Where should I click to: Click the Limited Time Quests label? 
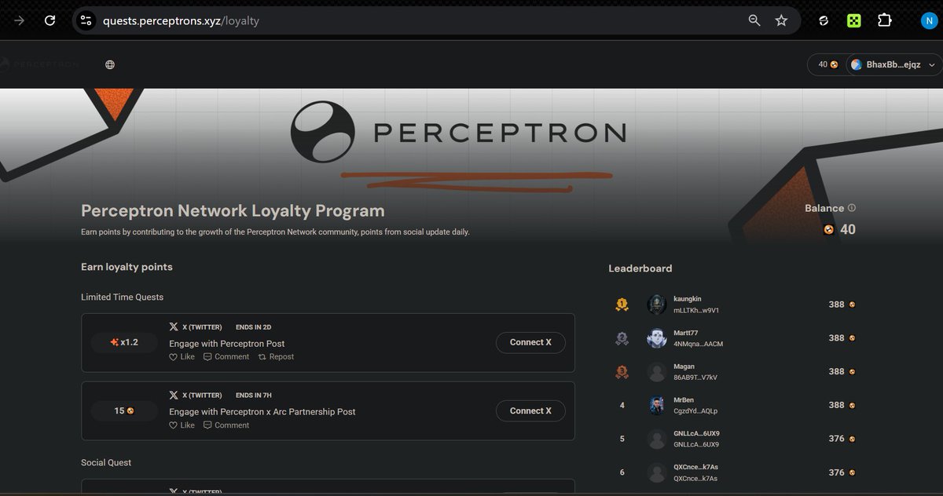point(122,297)
